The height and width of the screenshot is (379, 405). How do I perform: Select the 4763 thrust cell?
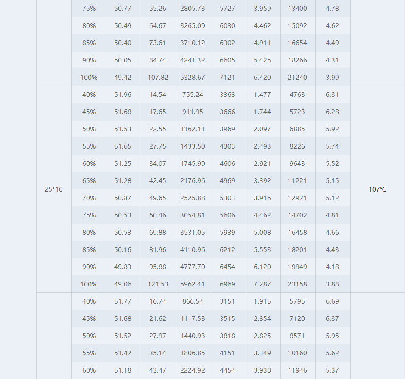pos(298,95)
